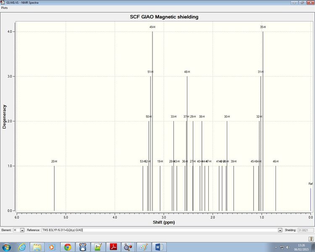This screenshot has height=252, width=315.
Task: Launch Internet Explorer from the taskbar
Action: click(x=22, y=247)
